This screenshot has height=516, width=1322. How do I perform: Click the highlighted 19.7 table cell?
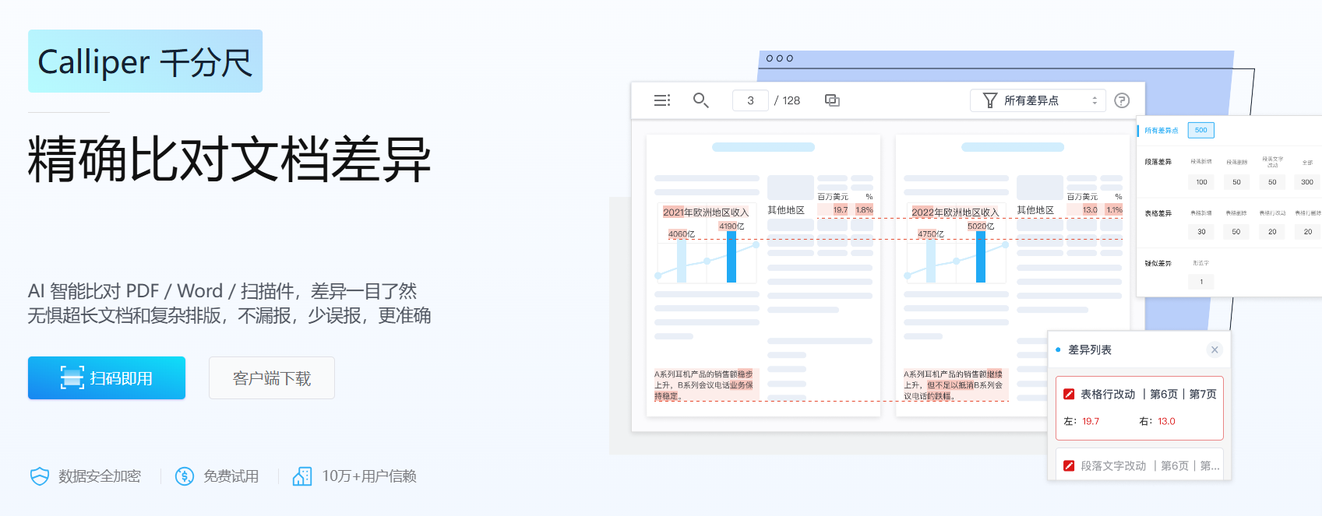[840, 210]
